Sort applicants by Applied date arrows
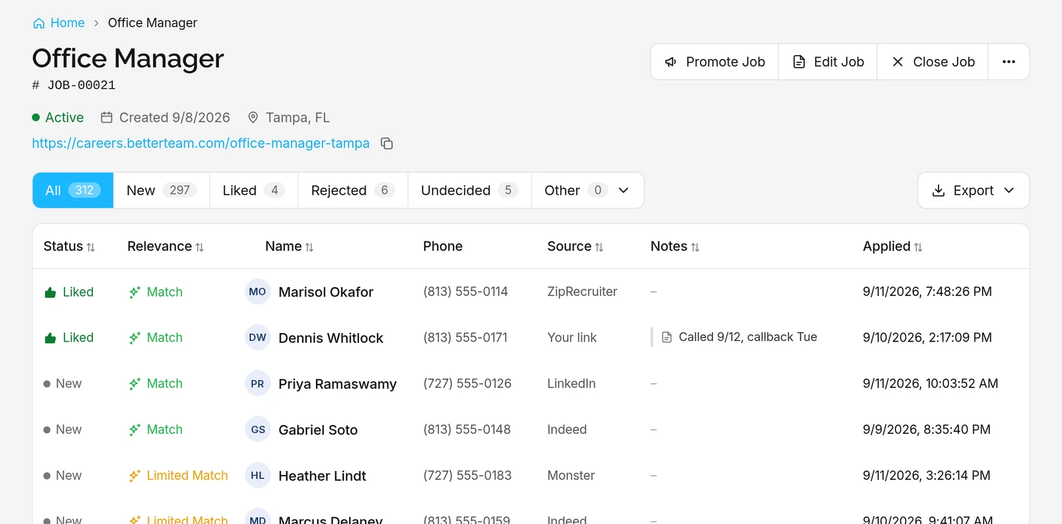 [x=918, y=247]
